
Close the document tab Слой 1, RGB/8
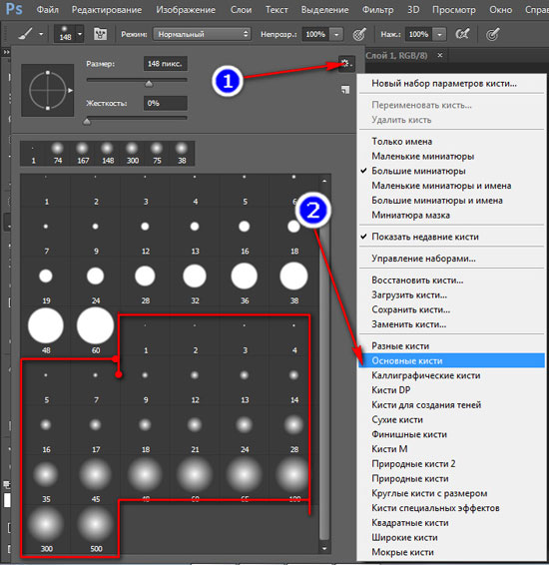(x=440, y=55)
